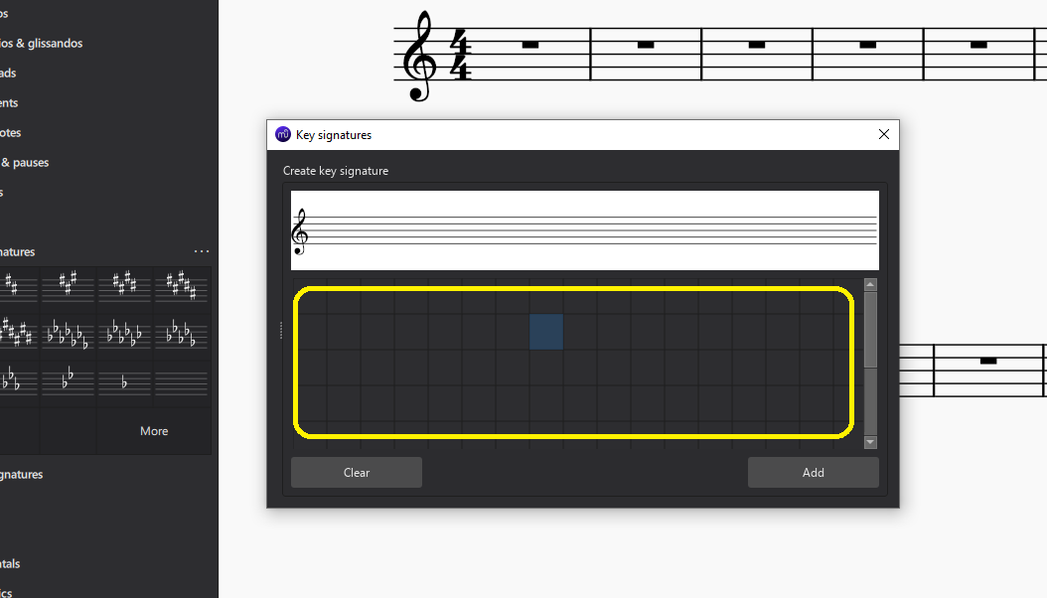Clear the created key signature

pos(356,472)
